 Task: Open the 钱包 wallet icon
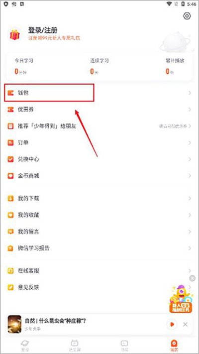click(10, 93)
